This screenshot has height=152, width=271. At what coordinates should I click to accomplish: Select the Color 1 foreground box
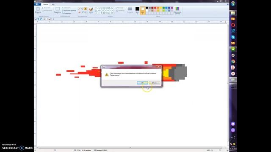[137, 10]
